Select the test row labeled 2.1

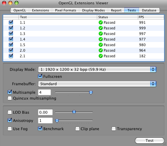point(84,56)
